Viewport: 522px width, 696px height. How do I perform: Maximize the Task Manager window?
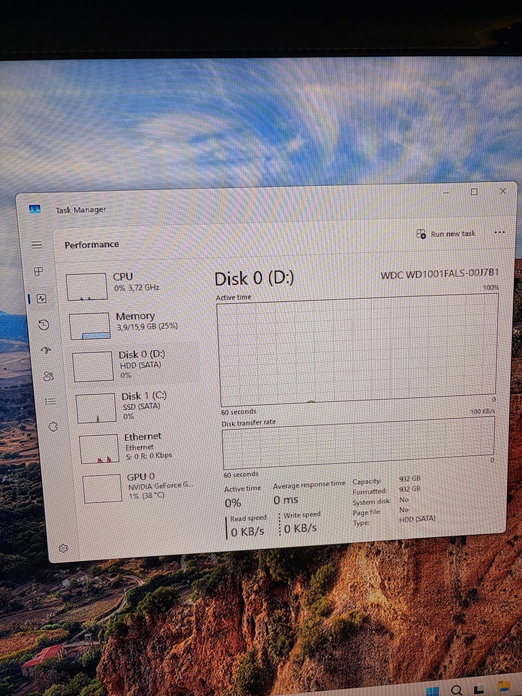pyautogui.click(x=474, y=192)
